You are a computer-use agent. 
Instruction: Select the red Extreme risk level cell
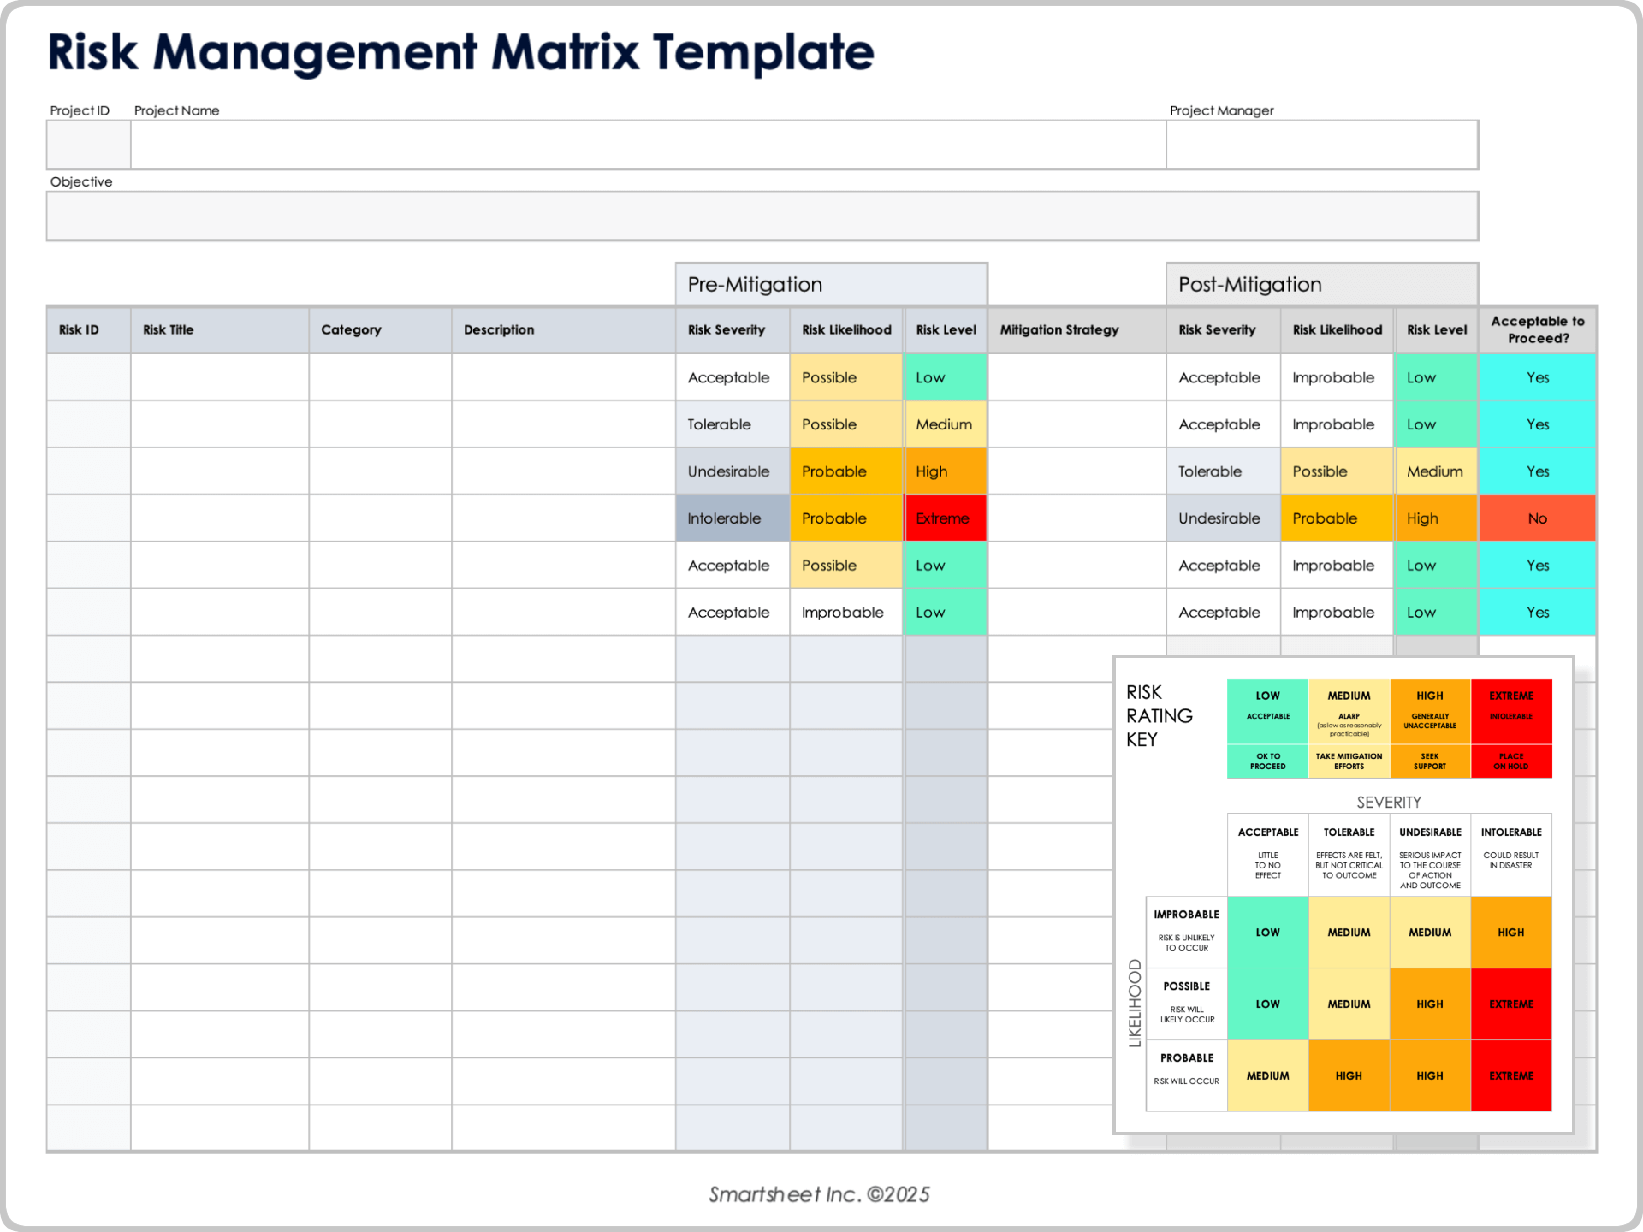click(944, 518)
